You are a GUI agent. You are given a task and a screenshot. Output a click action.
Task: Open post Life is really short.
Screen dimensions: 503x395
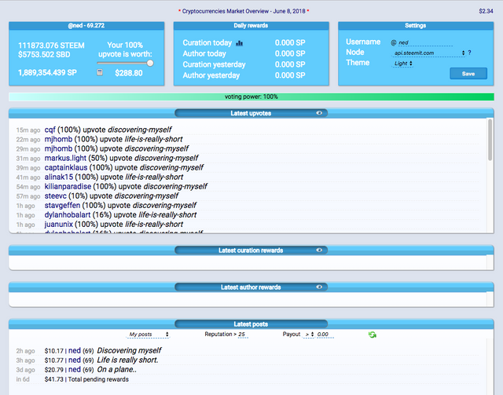click(x=127, y=360)
